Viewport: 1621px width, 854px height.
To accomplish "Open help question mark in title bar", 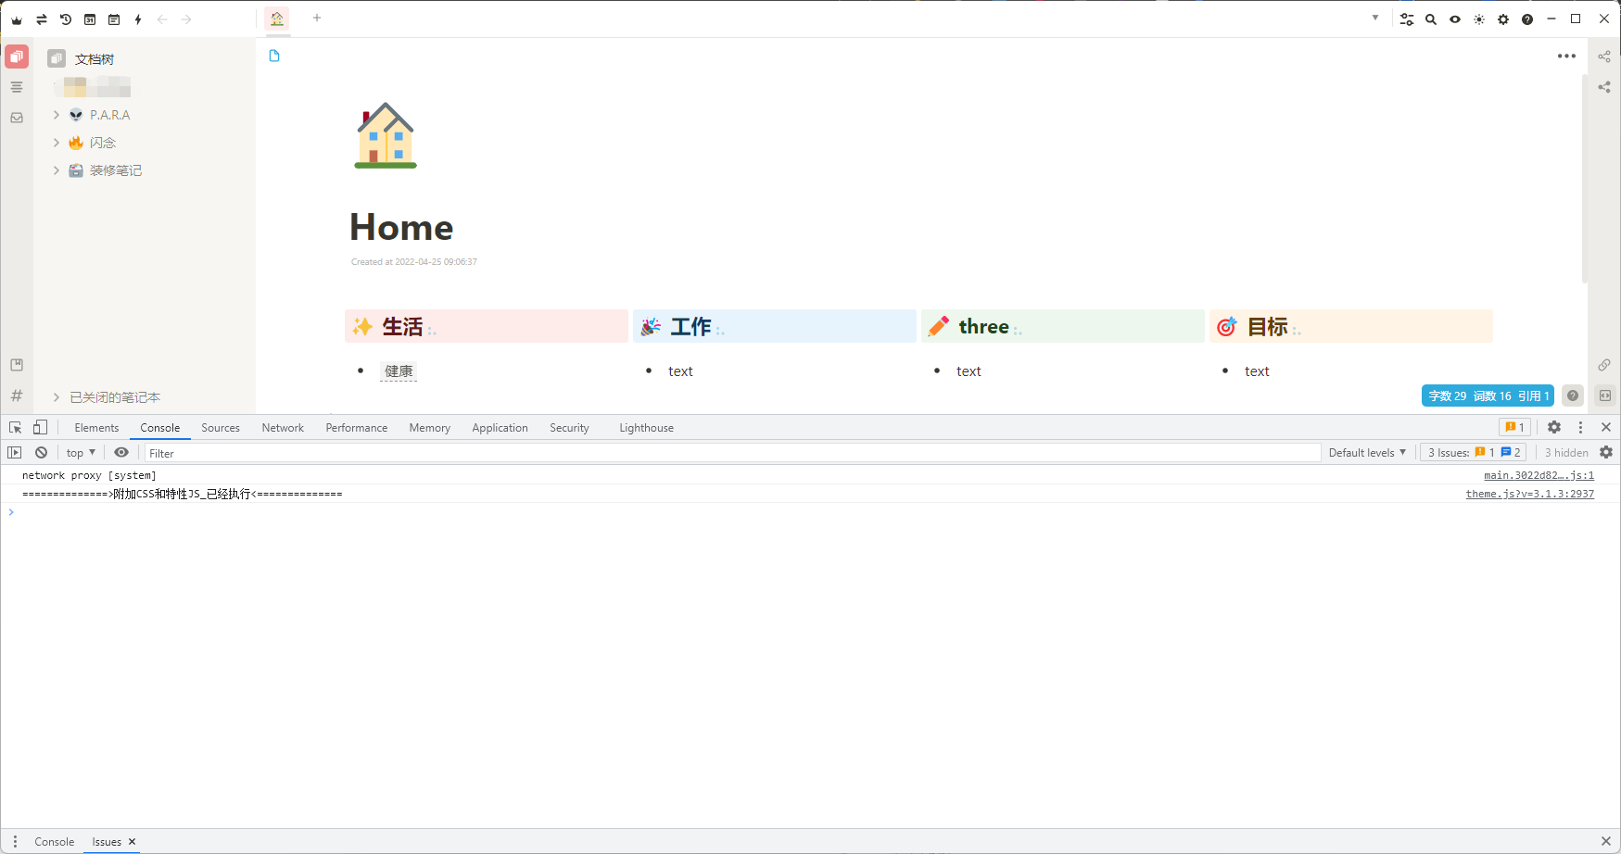I will [x=1527, y=19].
